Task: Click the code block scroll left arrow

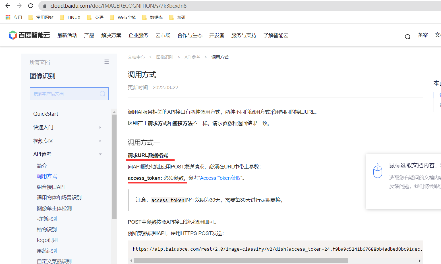Action: pos(131,261)
